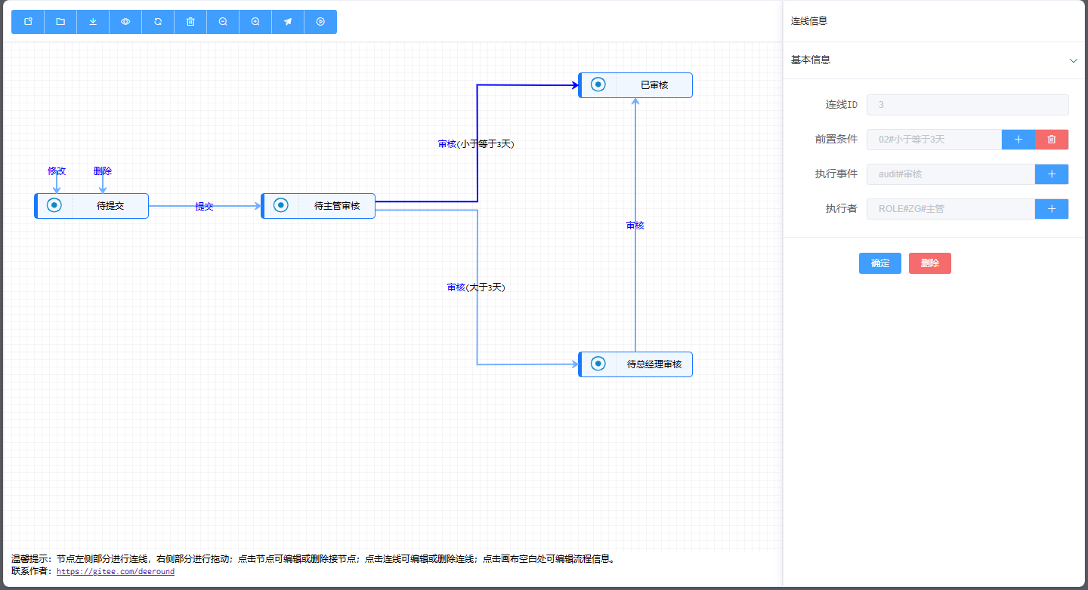Open a flow with the folder icon
Screen dimensions: 1088x590
[60, 22]
